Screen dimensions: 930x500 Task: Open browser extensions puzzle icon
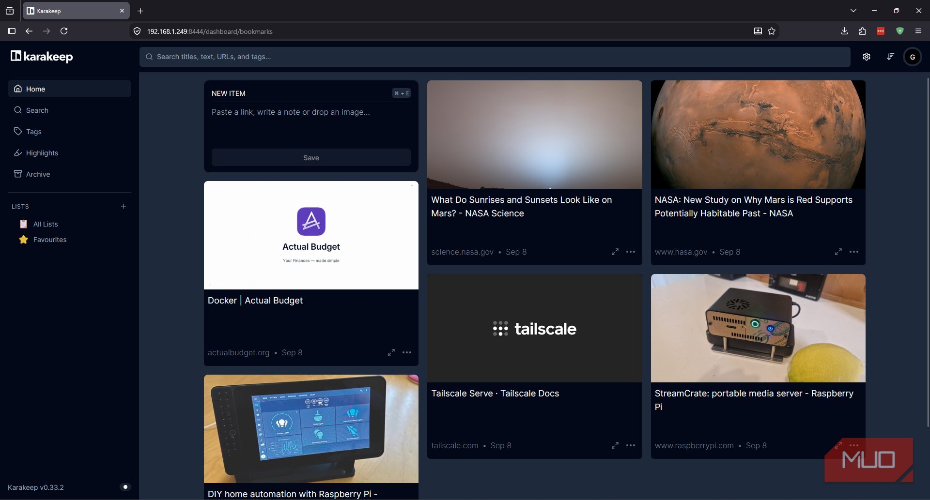pyautogui.click(x=862, y=31)
